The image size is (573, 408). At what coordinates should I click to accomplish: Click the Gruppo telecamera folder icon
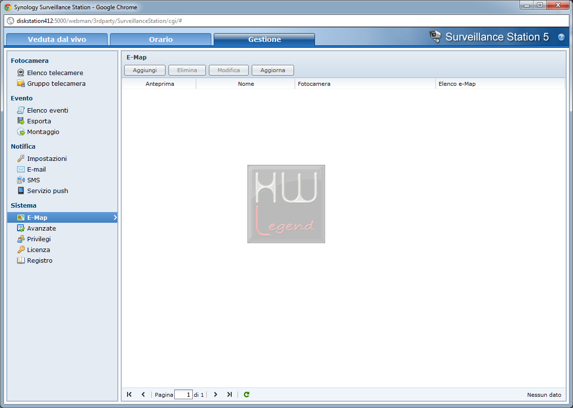[x=21, y=83]
